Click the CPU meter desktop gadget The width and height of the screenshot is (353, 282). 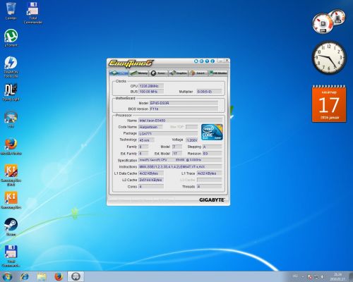point(329,21)
